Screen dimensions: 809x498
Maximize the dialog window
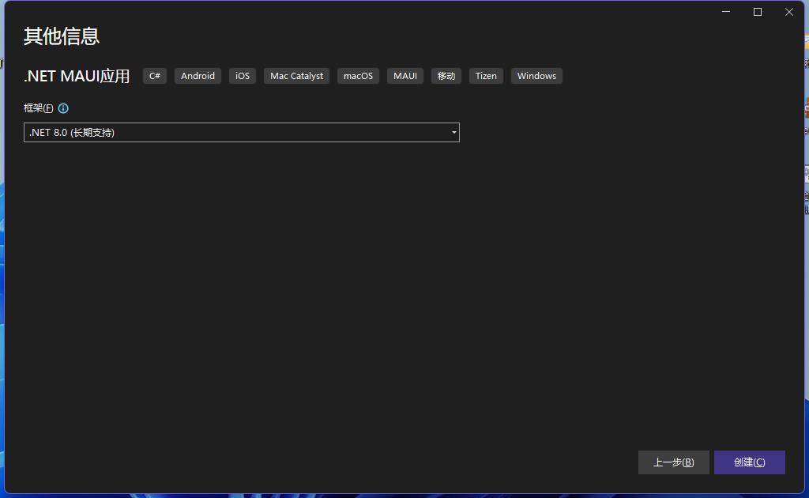click(x=758, y=12)
